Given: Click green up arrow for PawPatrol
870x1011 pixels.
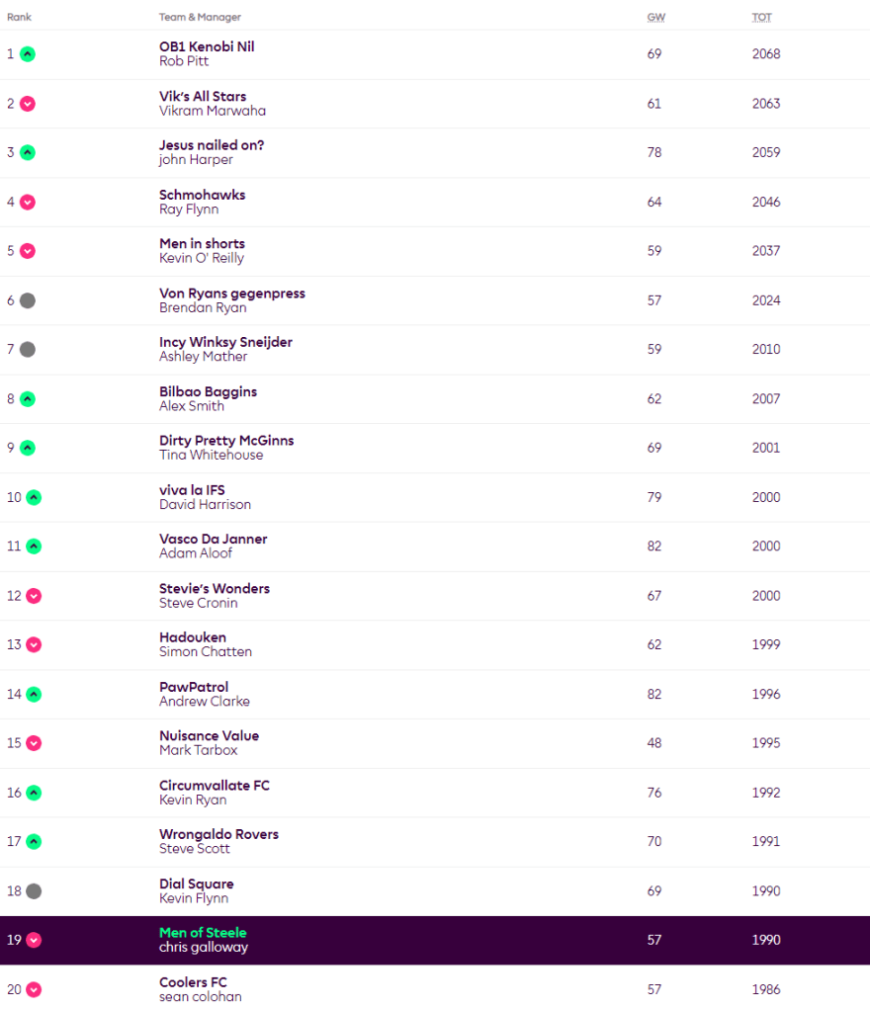Looking at the screenshot, I should [x=34, y=694].
